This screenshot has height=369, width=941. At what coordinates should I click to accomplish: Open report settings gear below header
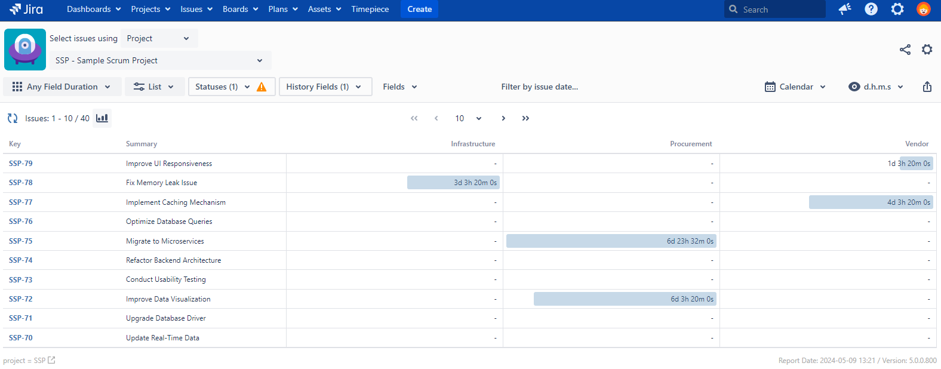tap(927, 50)
